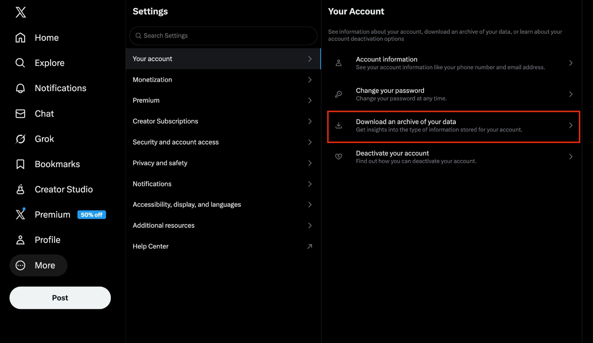
Task: Click the More ellipsis icon
Action: (20, 265)
